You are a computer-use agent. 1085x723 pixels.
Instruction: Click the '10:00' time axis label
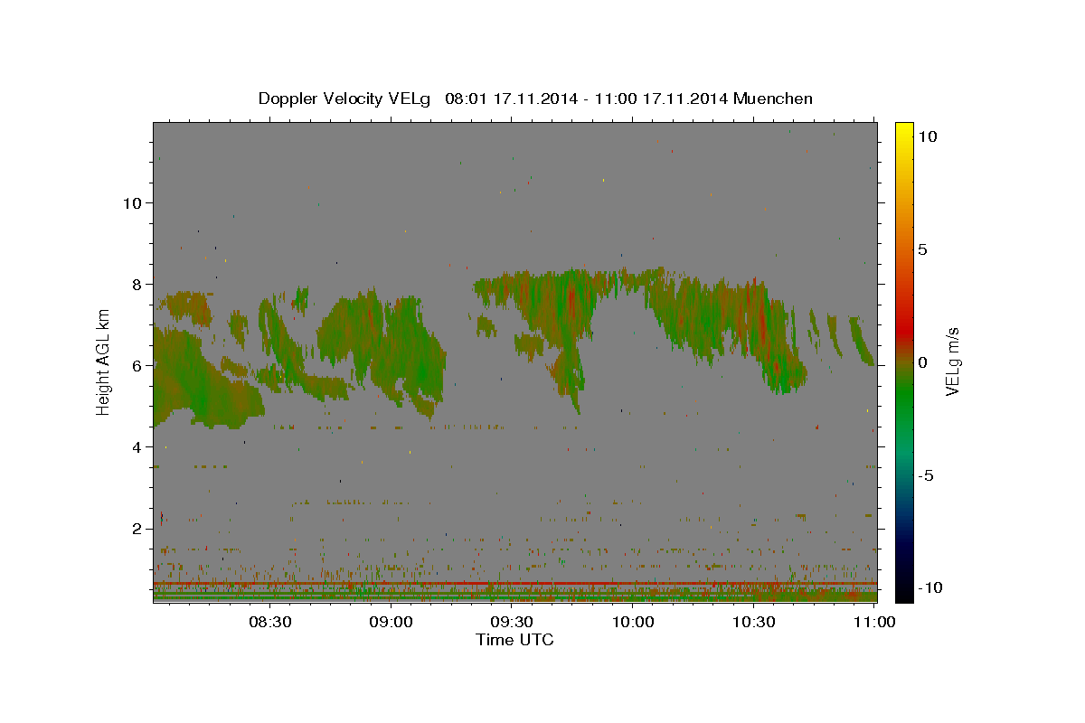pos(634,622)
